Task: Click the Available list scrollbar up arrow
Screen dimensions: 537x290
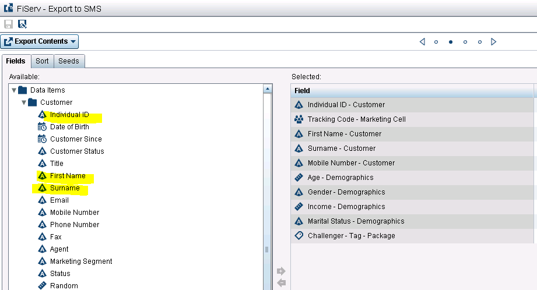Action: (268, 89)
